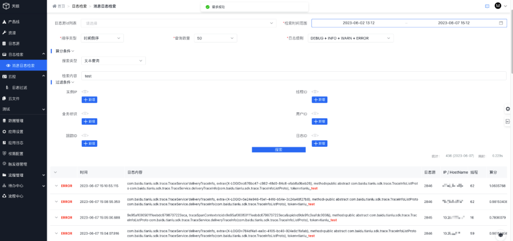Click the floating logout icon on right edge
This screenshot has width=513, height=241.
click(508, 122)
